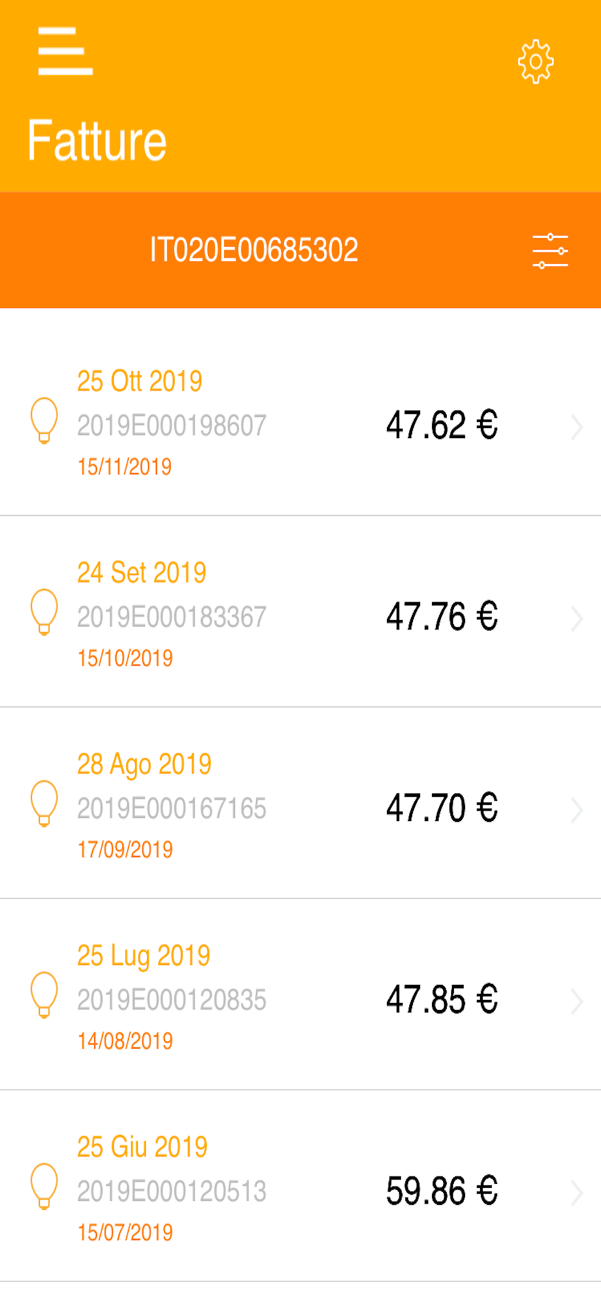Tap the Fatture page title

click(97, 141)
